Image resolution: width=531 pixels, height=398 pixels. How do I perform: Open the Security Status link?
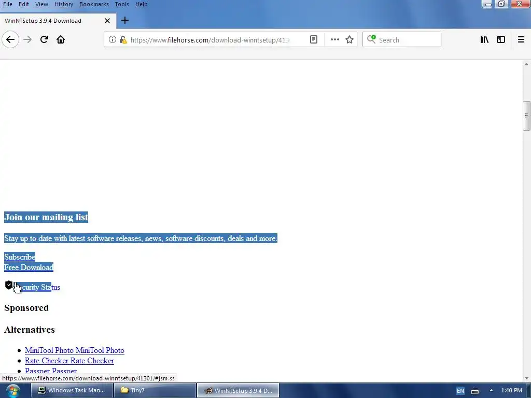[x=37, y=287]
